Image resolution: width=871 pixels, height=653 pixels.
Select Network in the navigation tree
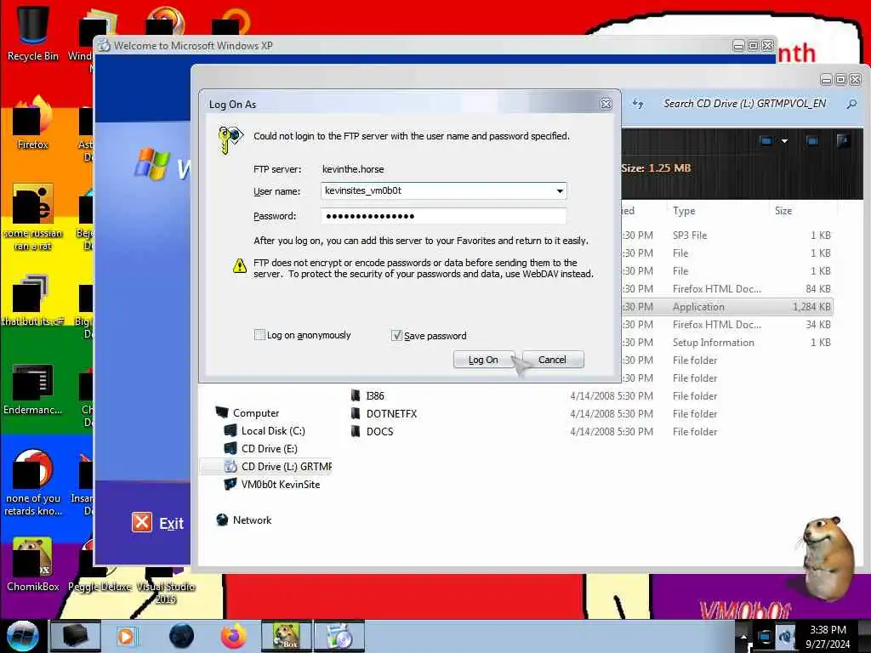coord(252,520)
